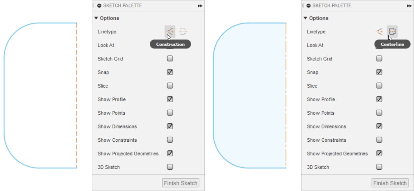
Task: Collapse the Options section in the left palette
Action: [x=96, y=18]
